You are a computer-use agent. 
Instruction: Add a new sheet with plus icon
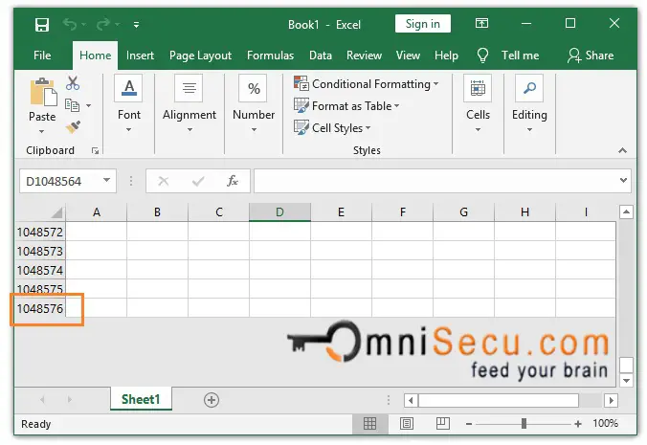[212, 400]
